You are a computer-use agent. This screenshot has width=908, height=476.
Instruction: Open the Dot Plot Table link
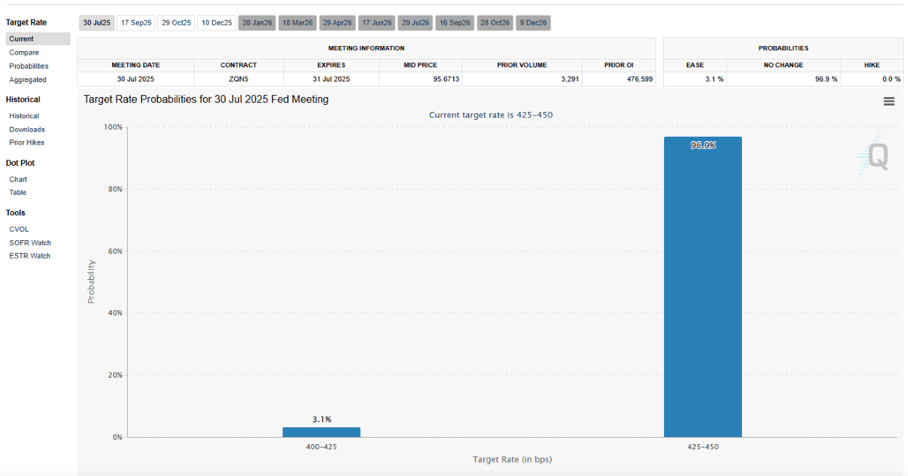pyautogui.click(x=18, y=193)
